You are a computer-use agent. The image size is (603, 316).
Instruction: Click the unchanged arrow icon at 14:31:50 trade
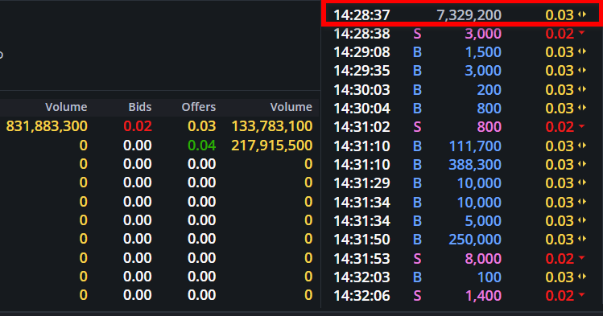[582, 239]
